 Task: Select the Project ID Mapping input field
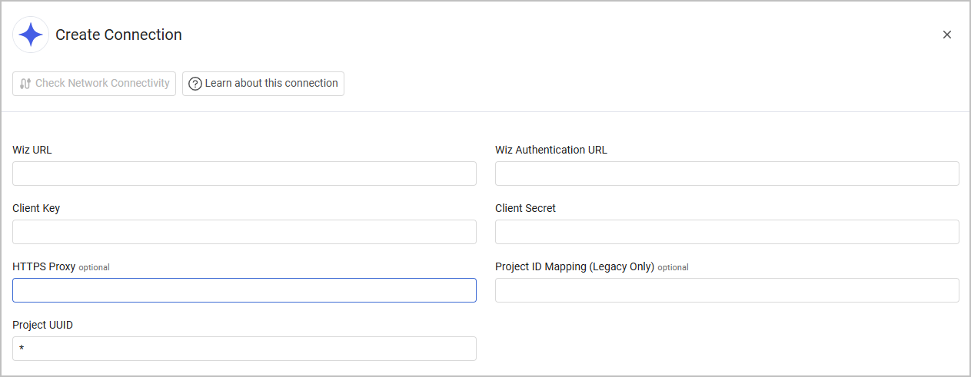[727, 290]
